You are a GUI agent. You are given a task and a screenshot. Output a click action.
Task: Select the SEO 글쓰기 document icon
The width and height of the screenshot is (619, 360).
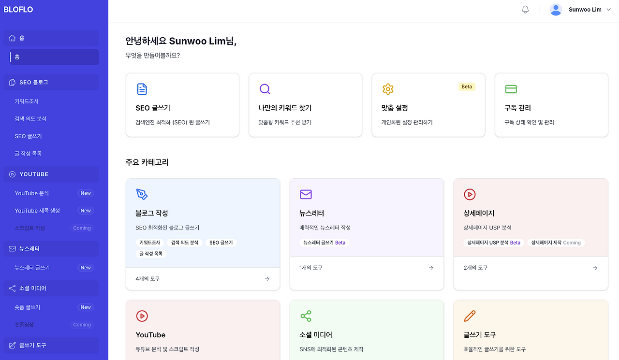click(142, 89)
